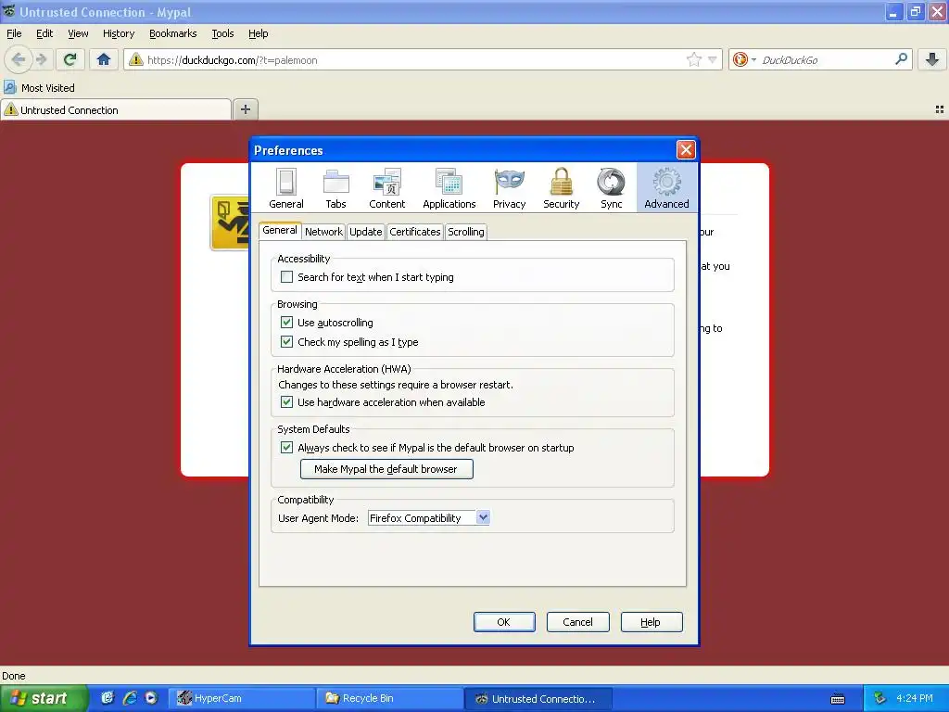This screenshot has height=712, width=949.
Task: Click the Untrusted Connection taskbar button
Action: pos(538,698)
